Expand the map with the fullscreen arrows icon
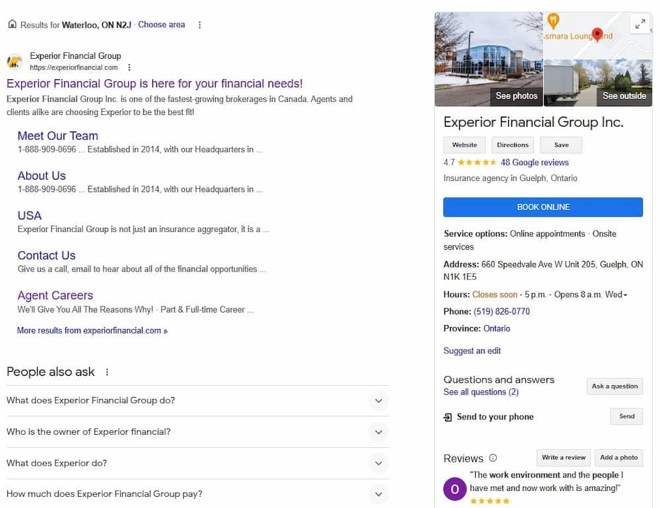 click(640, 24)
